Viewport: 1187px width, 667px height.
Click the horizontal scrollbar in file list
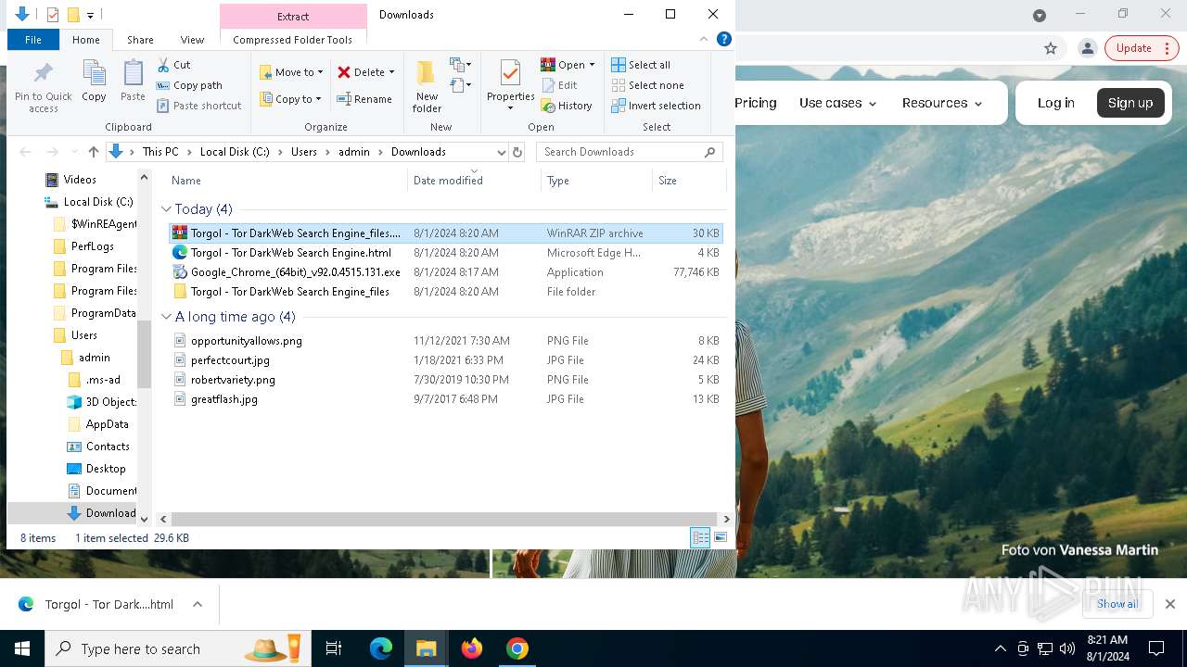point(444,520)
